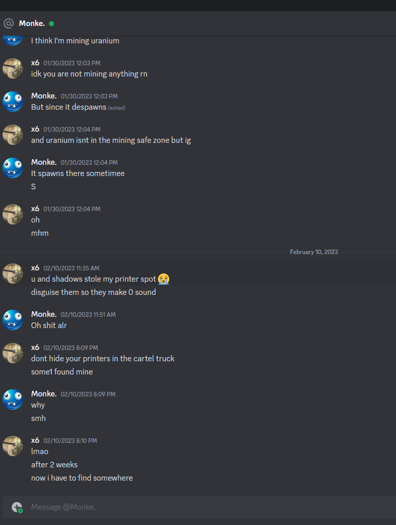Open x6's avatar beside 'lmao' message
The image size is (396, 525).
(x=13, y=445)
